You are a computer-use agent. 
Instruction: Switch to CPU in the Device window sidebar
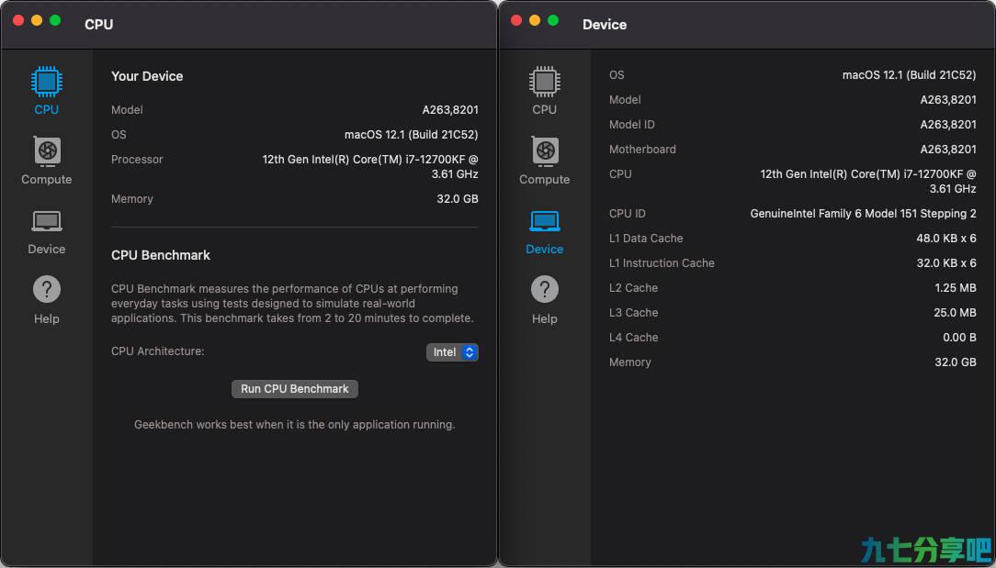tap(544, 91)
